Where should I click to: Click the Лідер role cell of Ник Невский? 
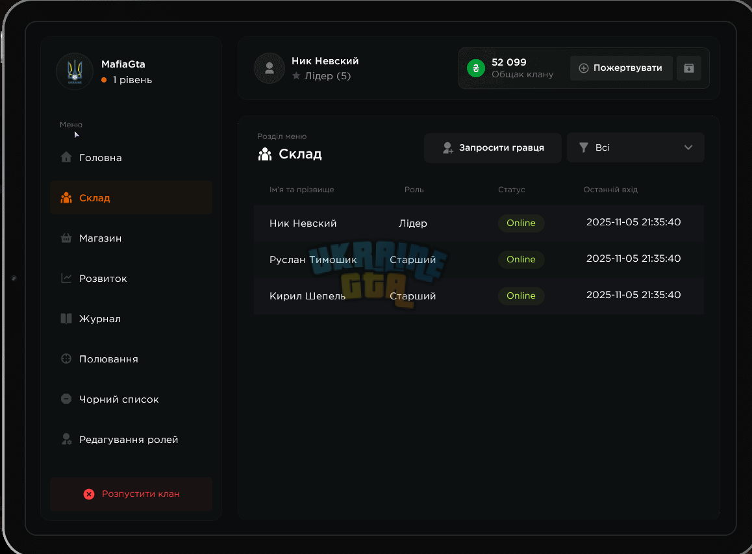[x=413, y=223]
